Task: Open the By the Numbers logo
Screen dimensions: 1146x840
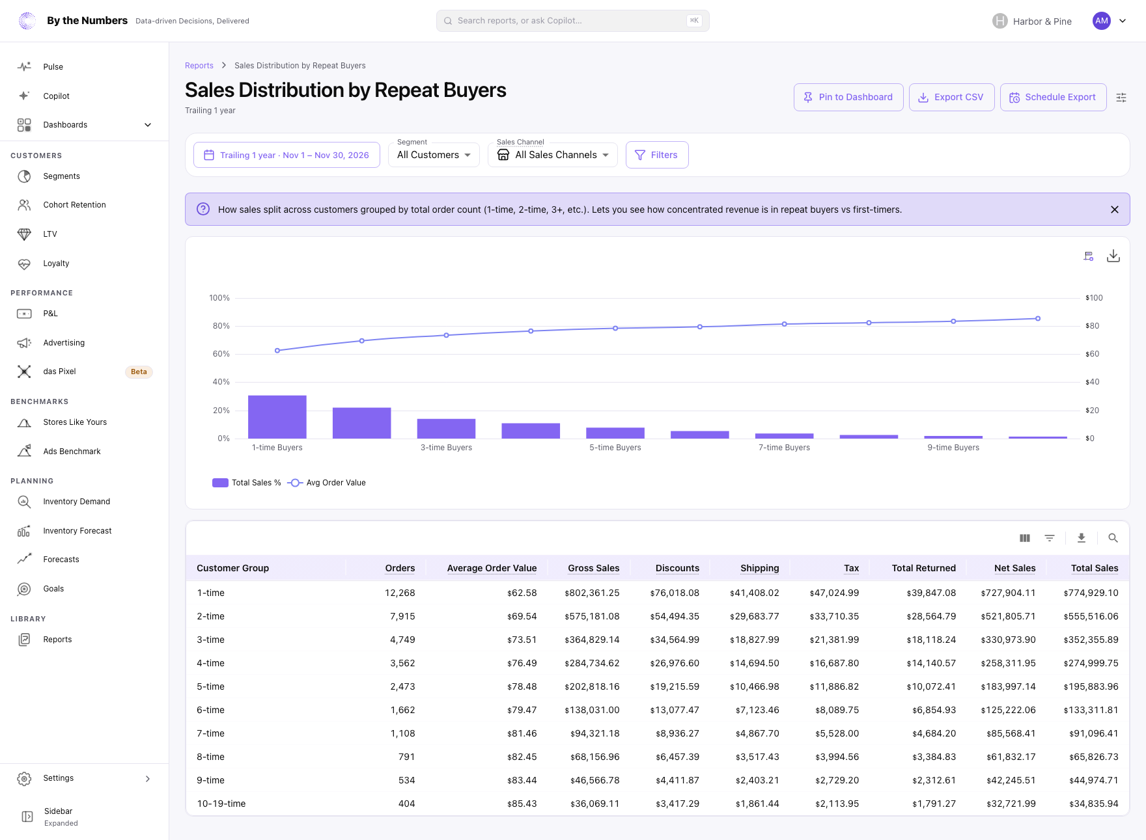Action: point(27,21)
